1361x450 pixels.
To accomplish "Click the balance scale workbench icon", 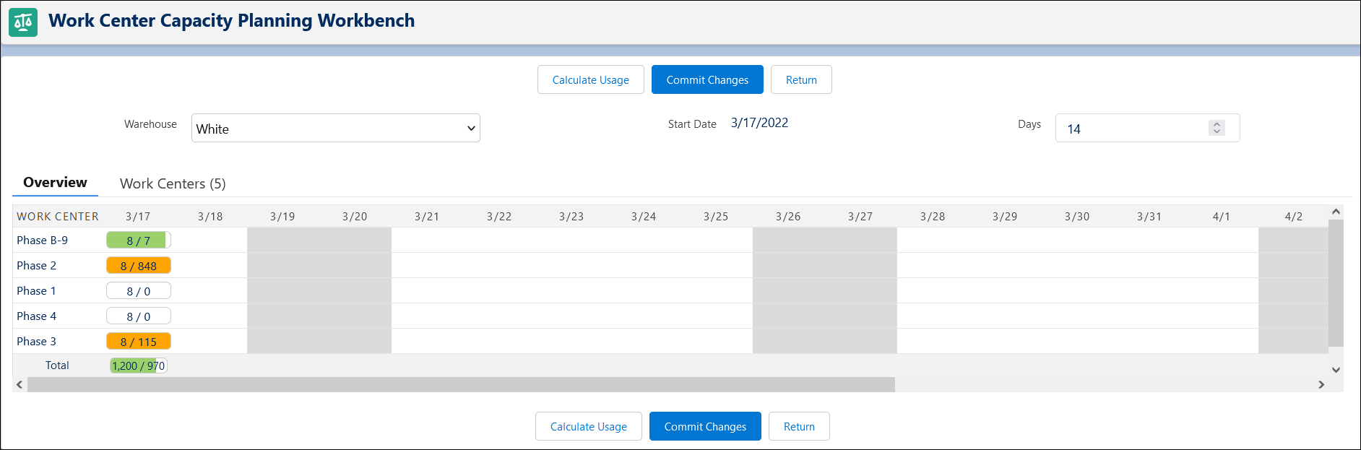I will pyautogui.click(x=23, y=22).
